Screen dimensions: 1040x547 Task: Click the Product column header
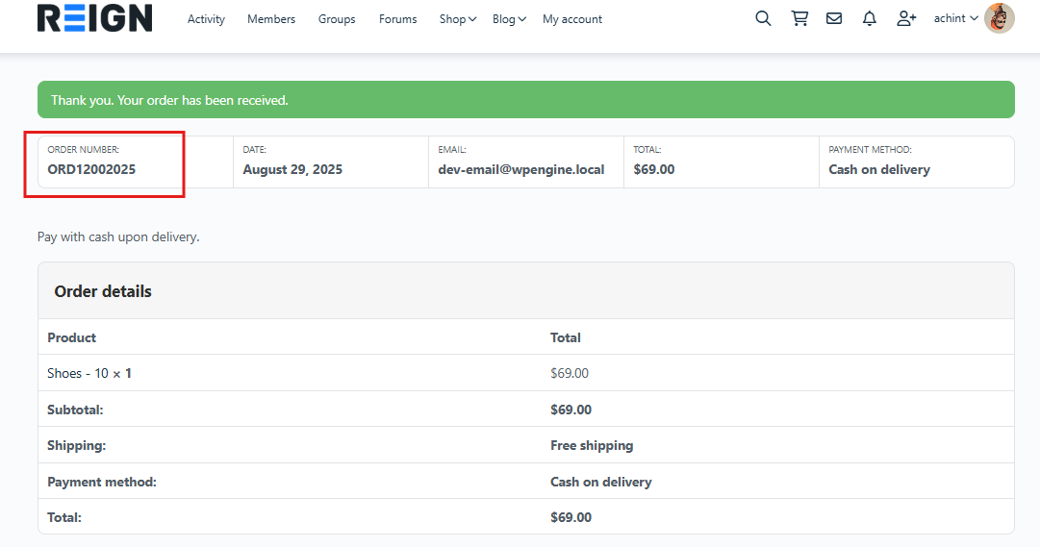(x=71, y=337)
